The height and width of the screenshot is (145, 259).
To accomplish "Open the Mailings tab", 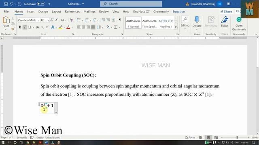I will pyautogui.click(x=89, y=12).
